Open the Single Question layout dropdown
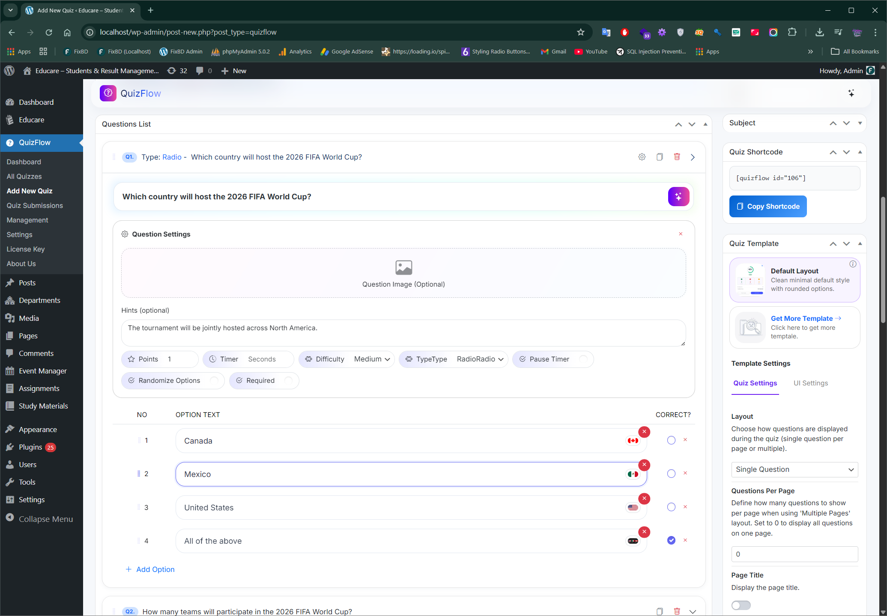Image resolution: width=887 pixels, height=616 pixels. pos(794,470)
